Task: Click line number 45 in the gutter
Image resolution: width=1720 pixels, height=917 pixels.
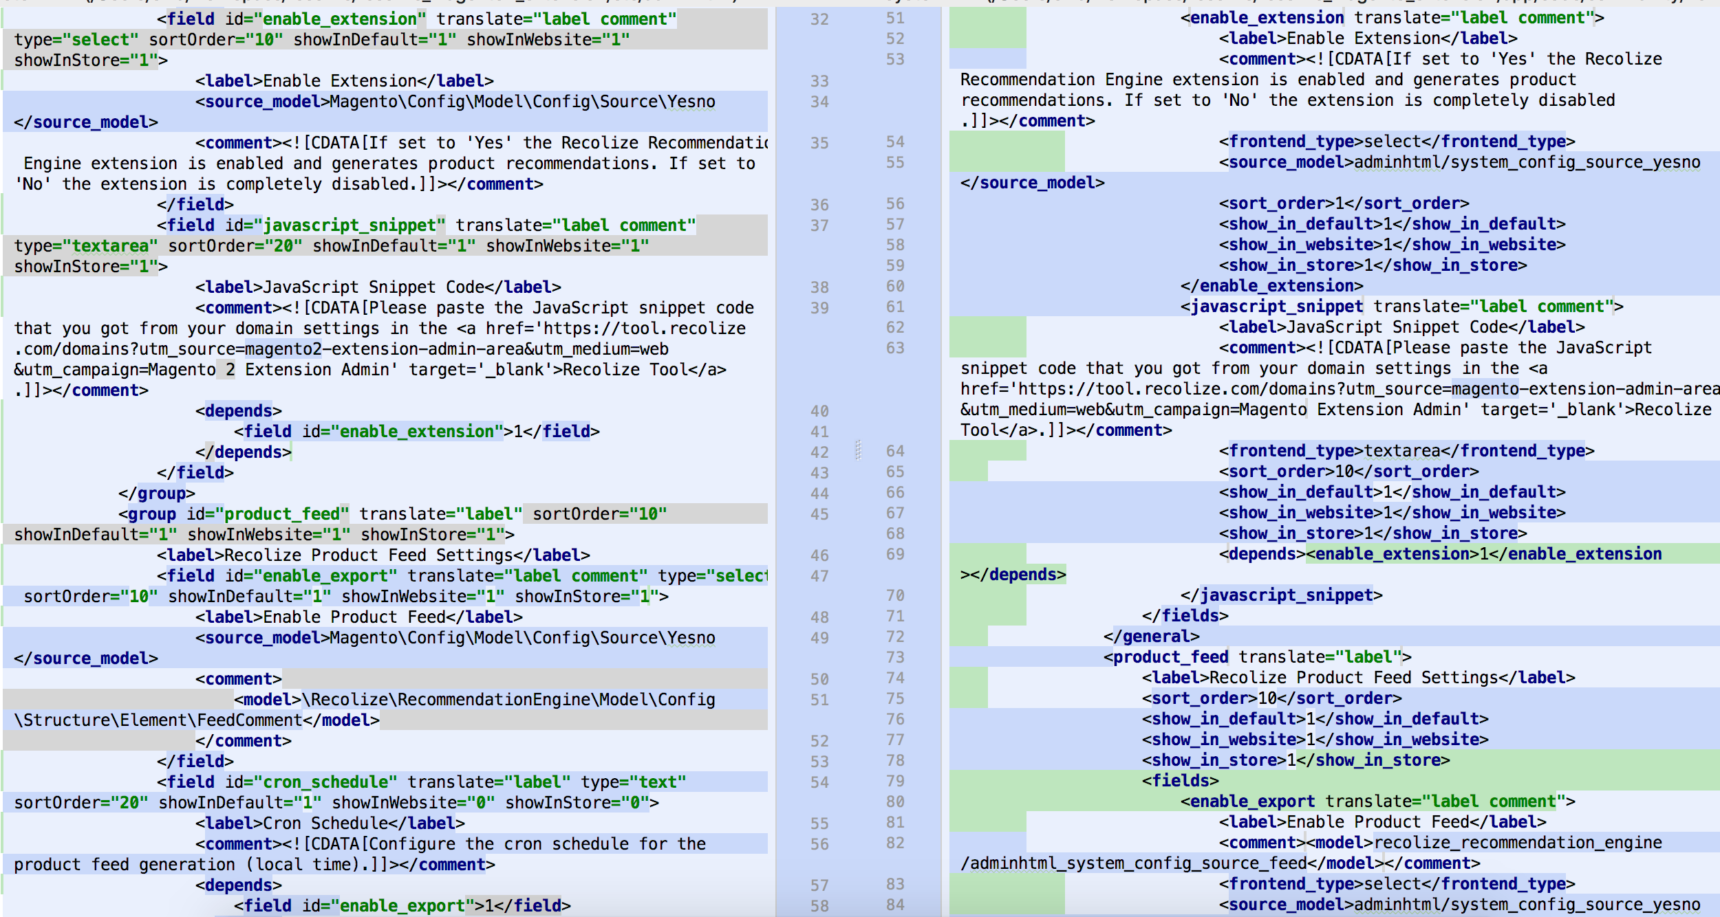Action: pos(819,514)
